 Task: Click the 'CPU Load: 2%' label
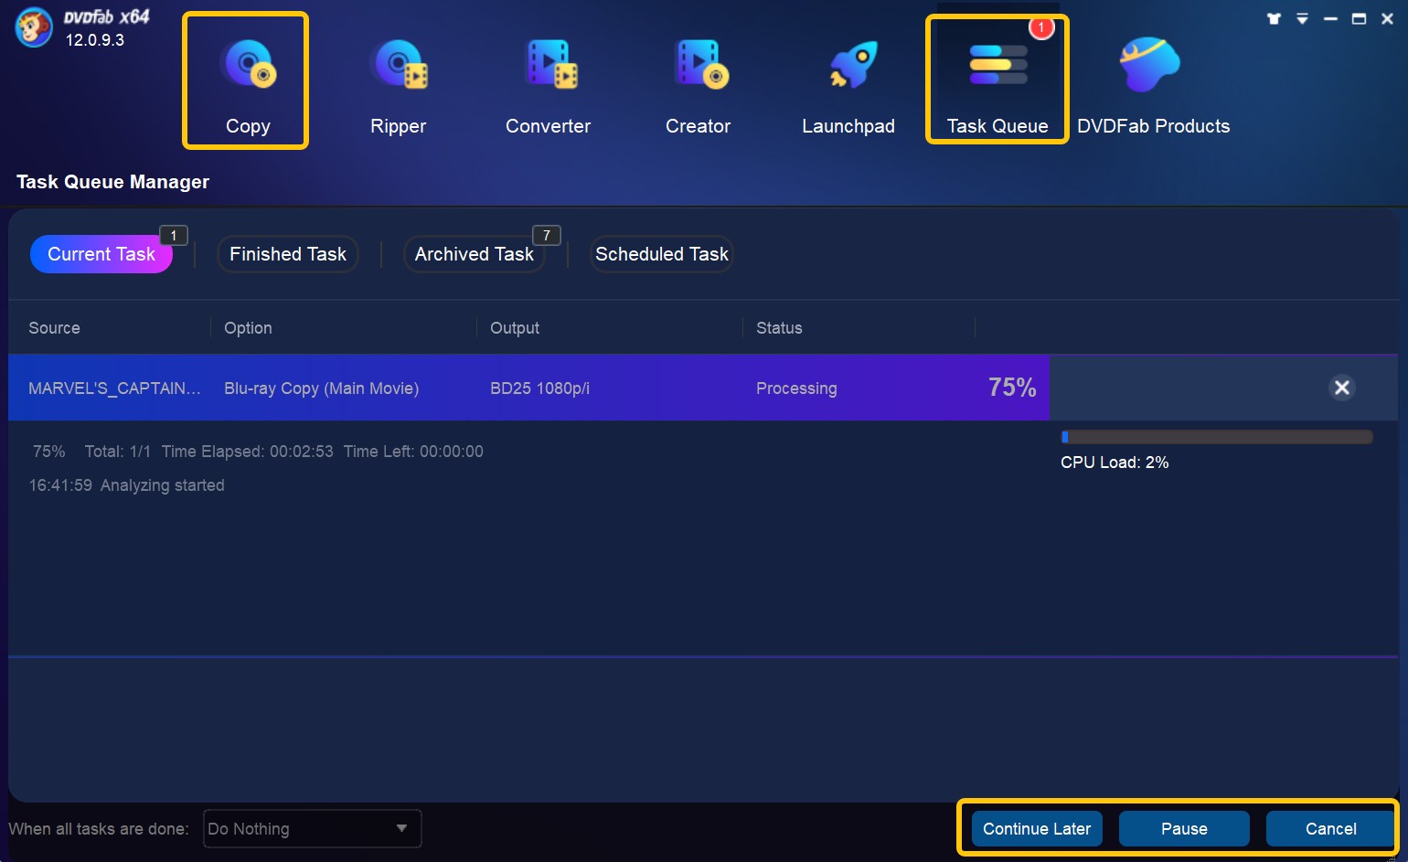pyautogui.click(x=1115, y=463)
